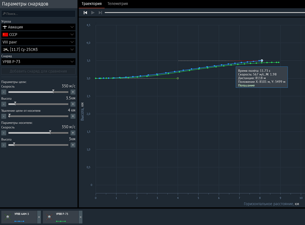
Task: Open the VIII ранг rank dropdown
Action: coord(38,42)
